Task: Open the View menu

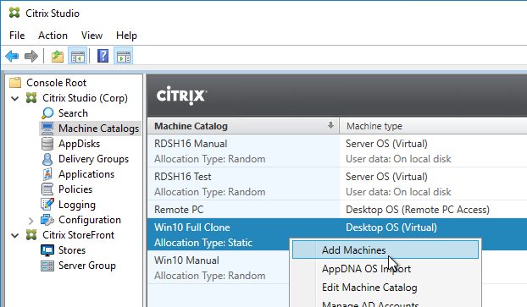Action: (x=92, y=36)
